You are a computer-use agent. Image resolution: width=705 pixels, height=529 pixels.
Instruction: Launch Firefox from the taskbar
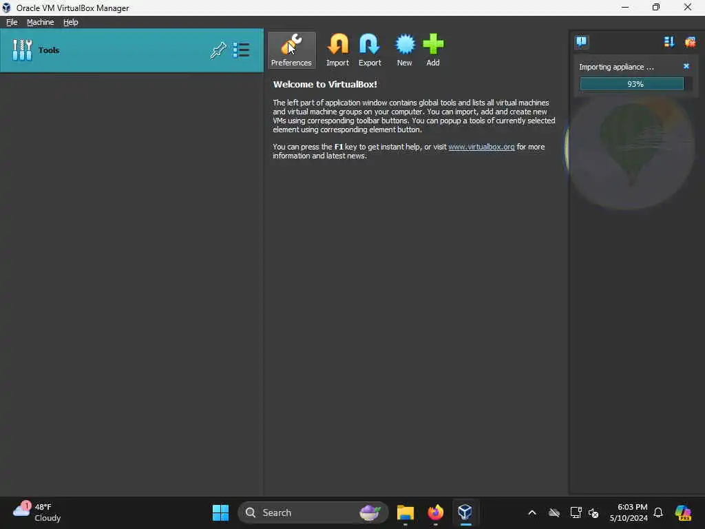click(435, 512)
